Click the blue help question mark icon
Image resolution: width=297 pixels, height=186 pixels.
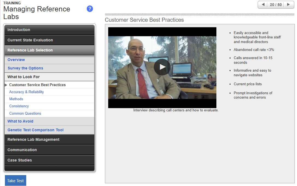point(90,9)
